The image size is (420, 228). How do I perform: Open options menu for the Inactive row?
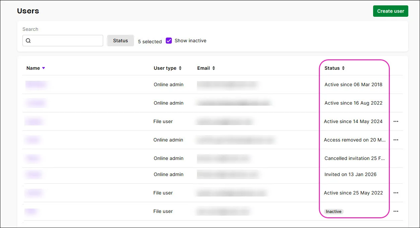pos(396,211)
